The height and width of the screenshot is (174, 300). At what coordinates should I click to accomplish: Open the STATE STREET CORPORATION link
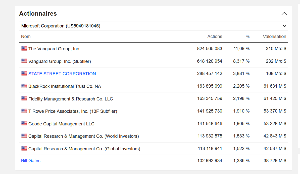(x=62, y=74)
